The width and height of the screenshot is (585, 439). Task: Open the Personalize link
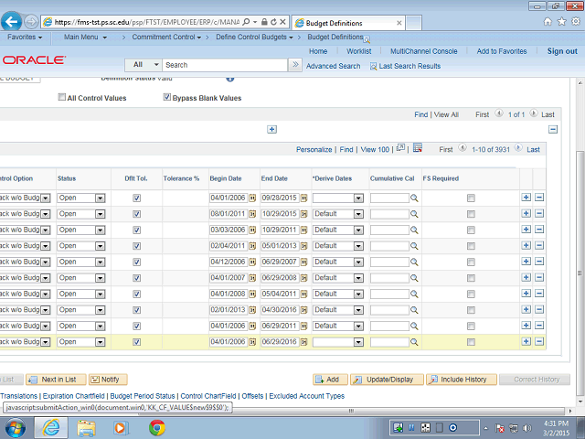pyautogui.click(x=314, y=149)
